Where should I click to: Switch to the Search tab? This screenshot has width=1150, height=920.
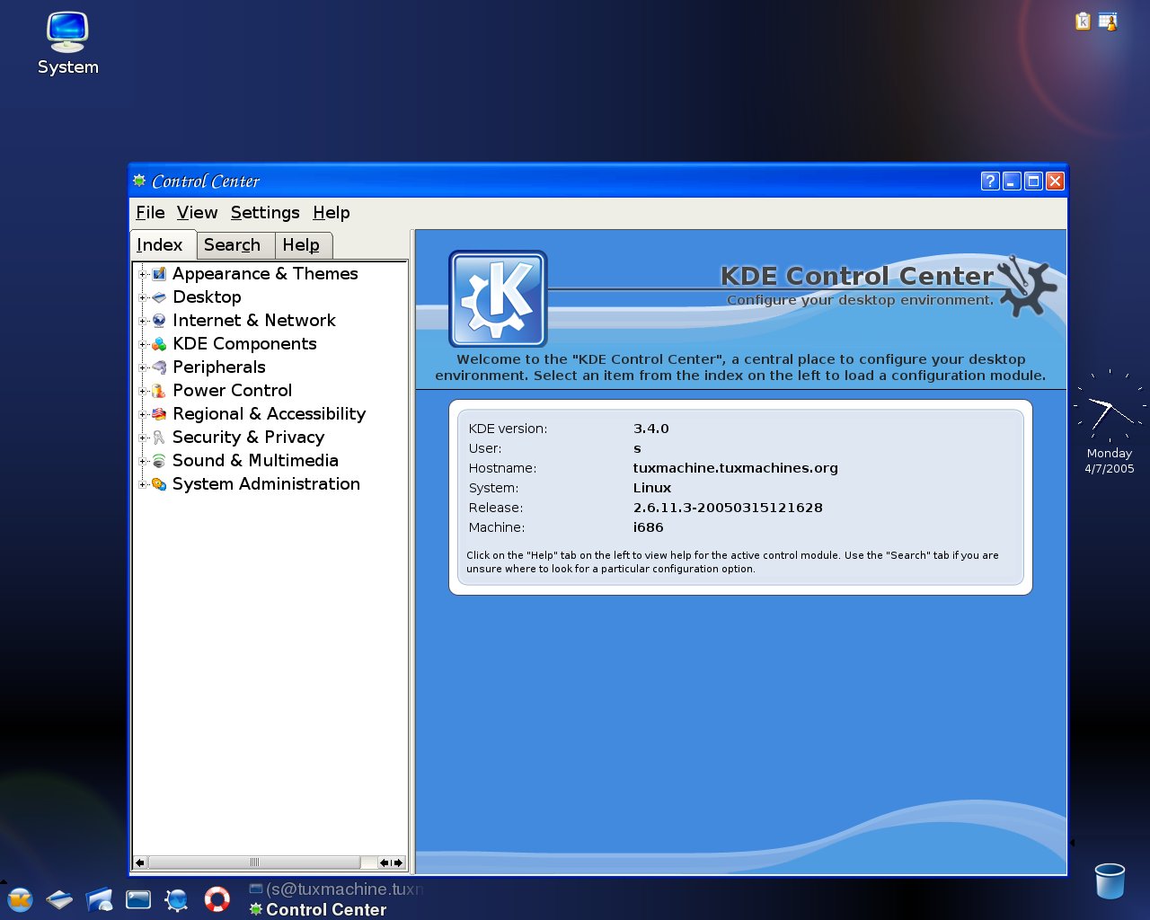pyautogui.click(x=235, y=245)
